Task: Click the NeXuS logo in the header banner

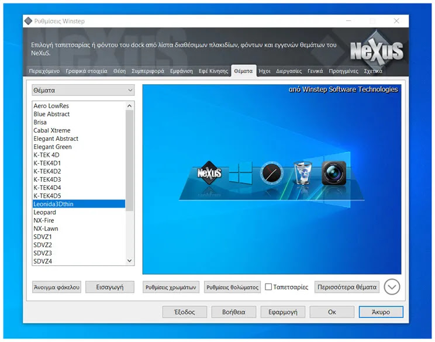Action: click(376, 50)
